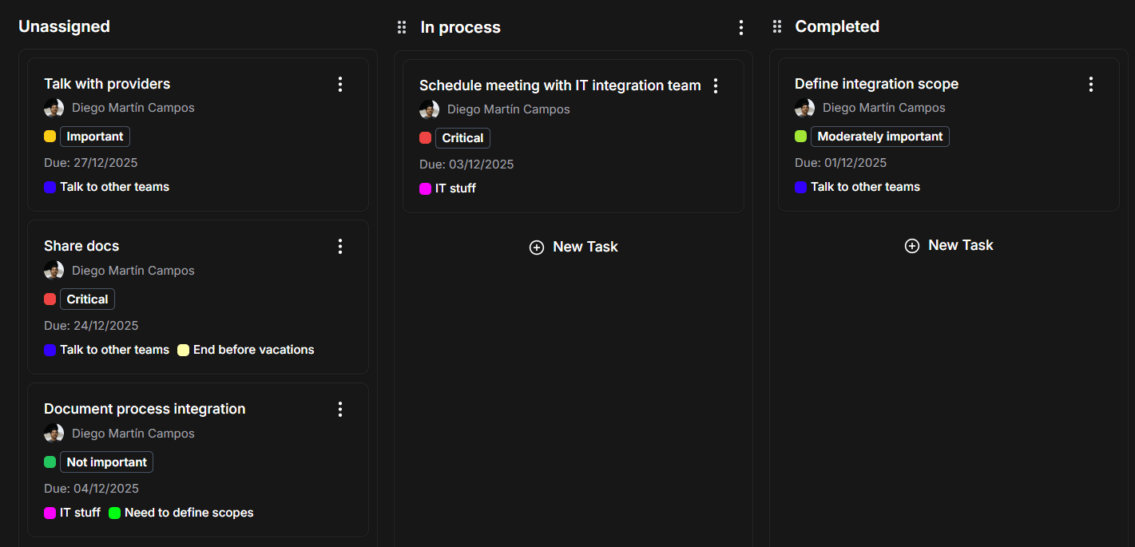This screenshot has width=1135, height=547.
Task: Open options menu for Share docs task
Action: tap(340, 247)
